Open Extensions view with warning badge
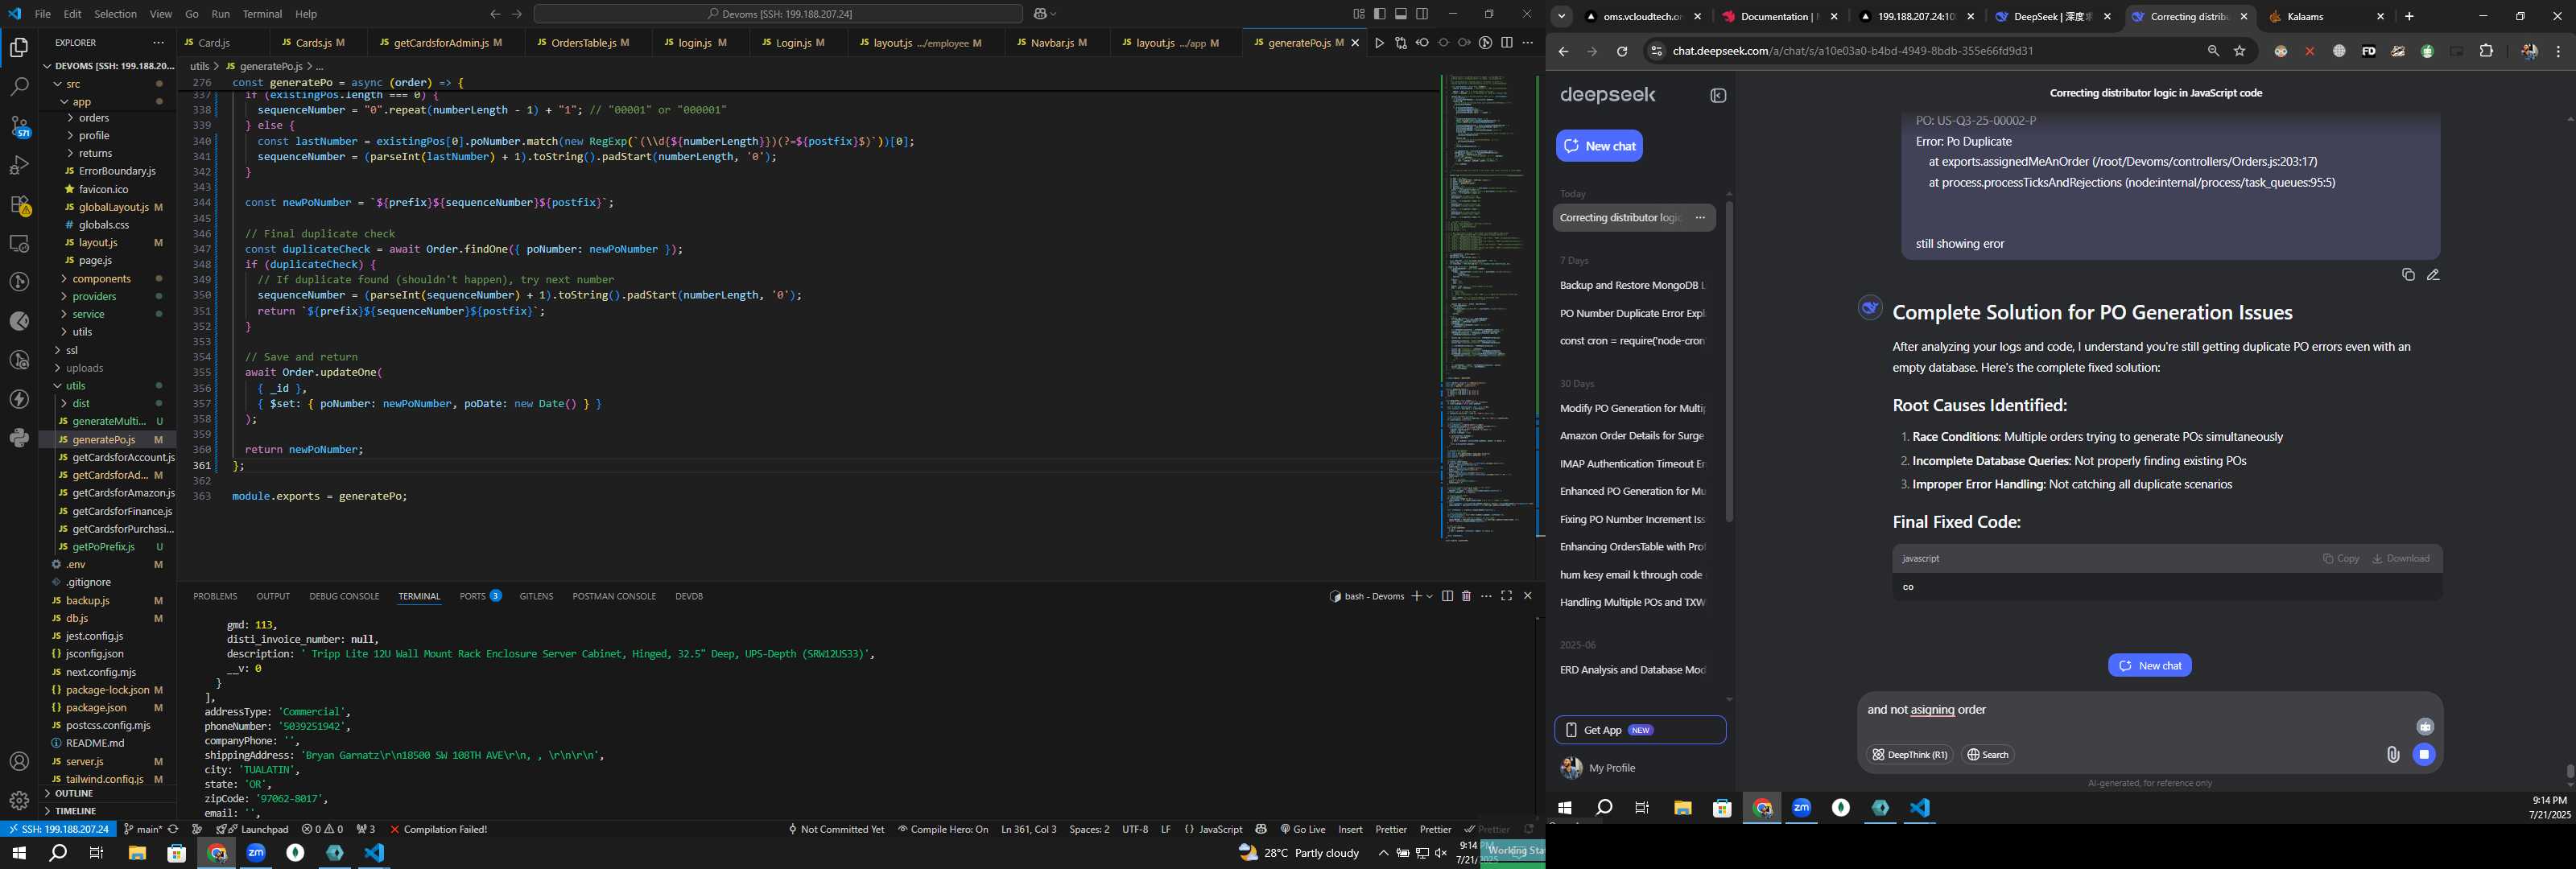The image size is (2576, 869). pos(19,205)
